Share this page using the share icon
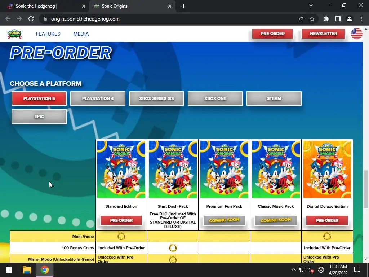The width and height of the screenshot is (369, 277). point(301,19)
